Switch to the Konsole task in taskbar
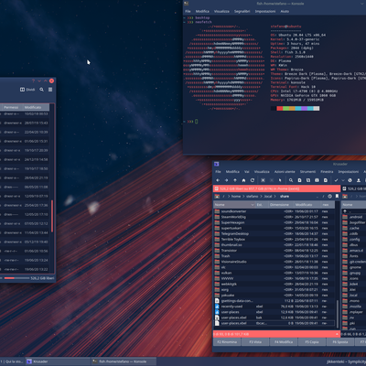This screenshot has height=366, width=366. [124, 361]
